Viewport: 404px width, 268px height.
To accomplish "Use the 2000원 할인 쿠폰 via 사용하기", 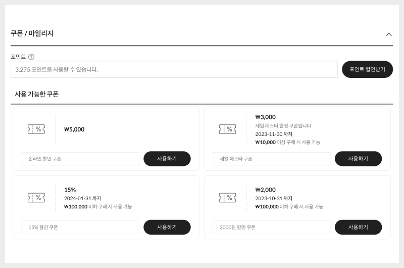I will (358, 228).
